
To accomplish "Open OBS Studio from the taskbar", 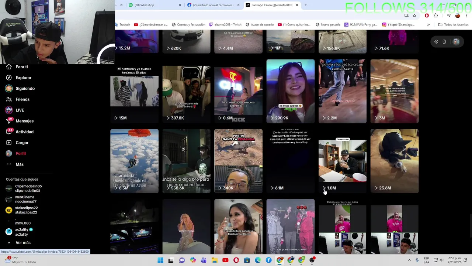I will 312,260.
